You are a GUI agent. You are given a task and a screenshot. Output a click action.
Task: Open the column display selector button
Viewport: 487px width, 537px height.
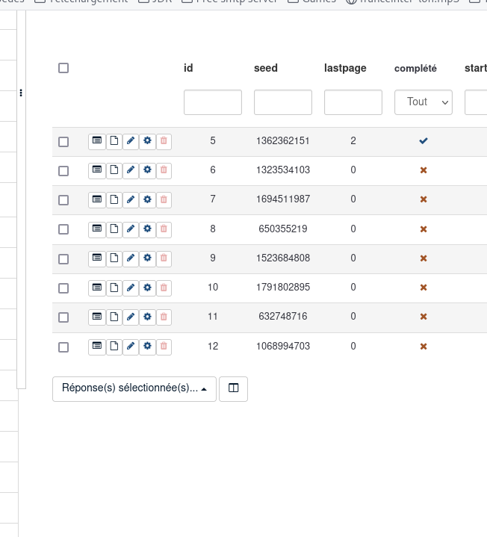[233, 388]
